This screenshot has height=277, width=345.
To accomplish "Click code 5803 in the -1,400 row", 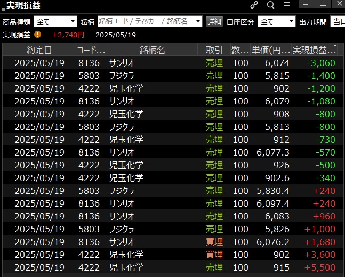I will [89, 76].
